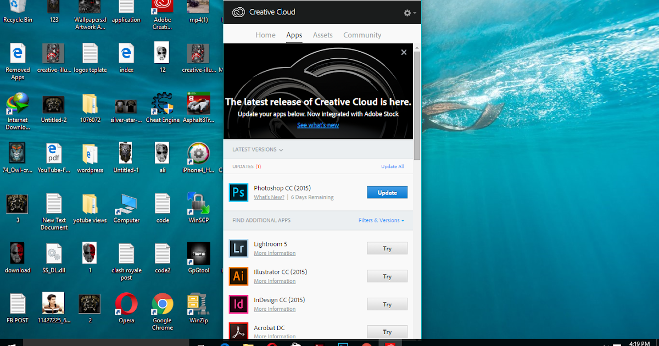Select the Recycle Bin desktop icon
The height and width of the screenshot is (346, 659).
[x=18, y=12]
